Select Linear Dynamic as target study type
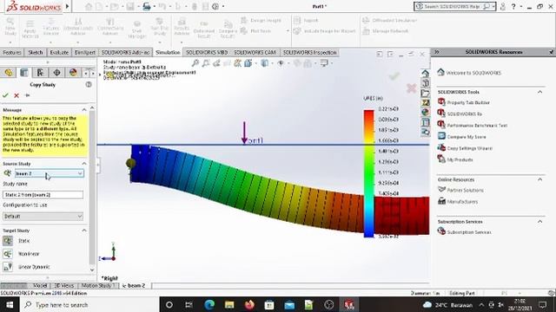The width and height of the screenshot is (556, 312). tap(8, 266)
